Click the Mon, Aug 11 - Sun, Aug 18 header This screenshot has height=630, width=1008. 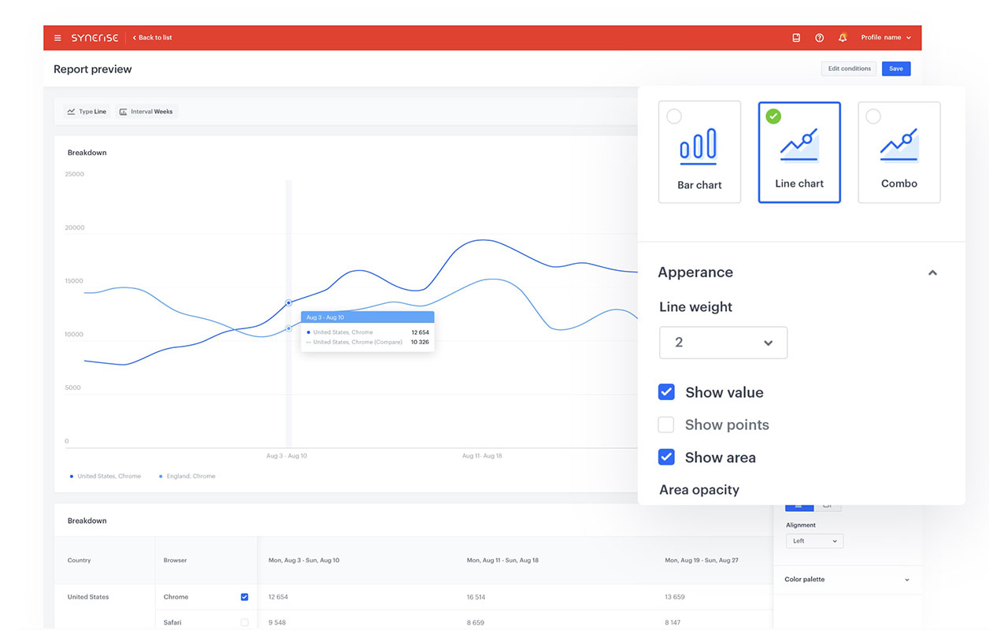coord(502,561)
